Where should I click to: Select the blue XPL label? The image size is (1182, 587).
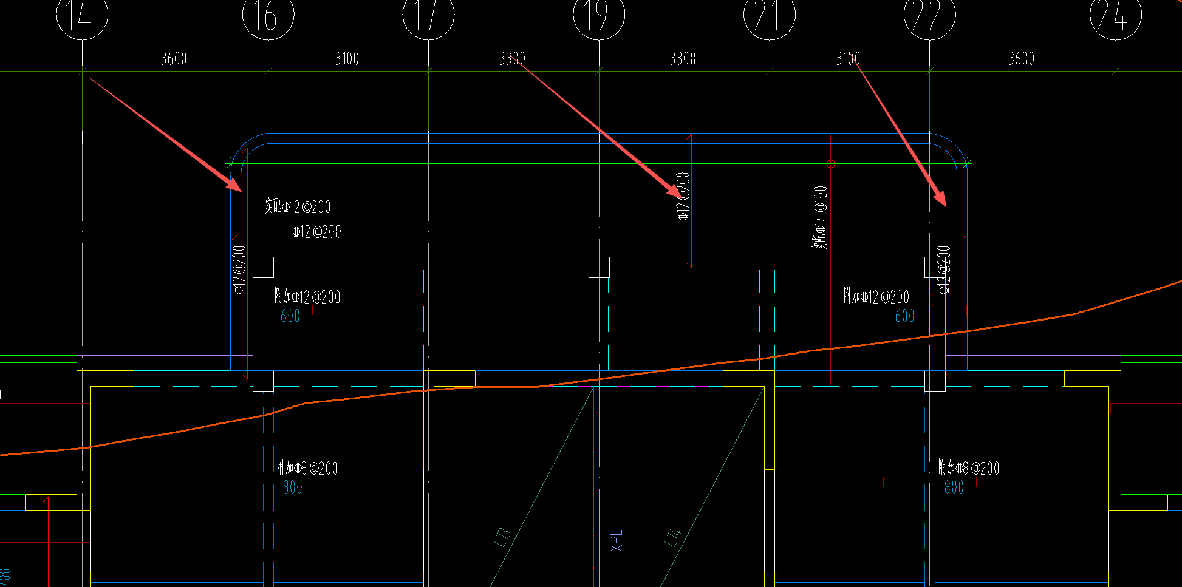616,541
